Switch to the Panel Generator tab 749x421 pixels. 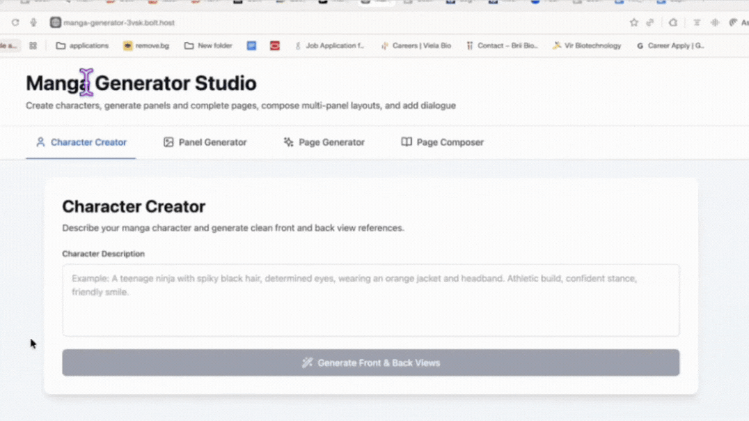click(213, 142)
